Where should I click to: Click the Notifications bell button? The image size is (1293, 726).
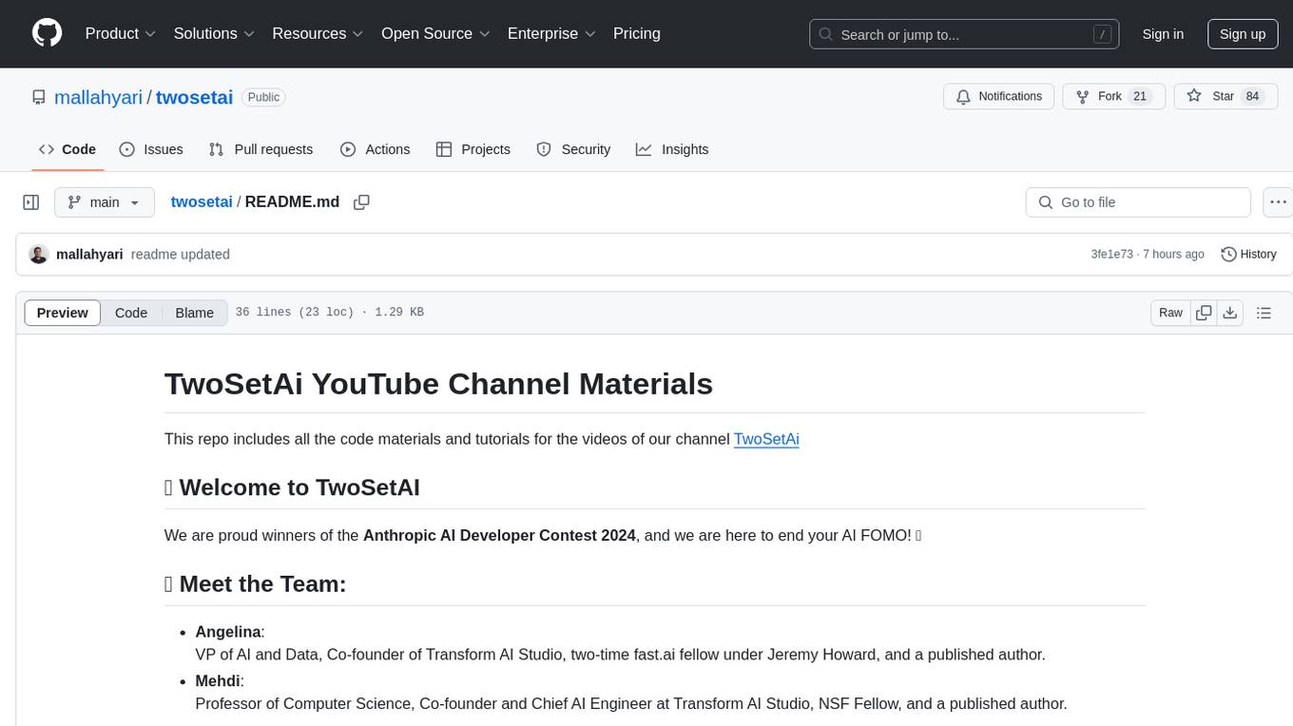click(998, 96)
